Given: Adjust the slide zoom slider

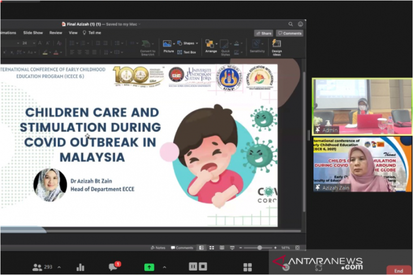Looking at the screenshot, I should click(259, 247).
